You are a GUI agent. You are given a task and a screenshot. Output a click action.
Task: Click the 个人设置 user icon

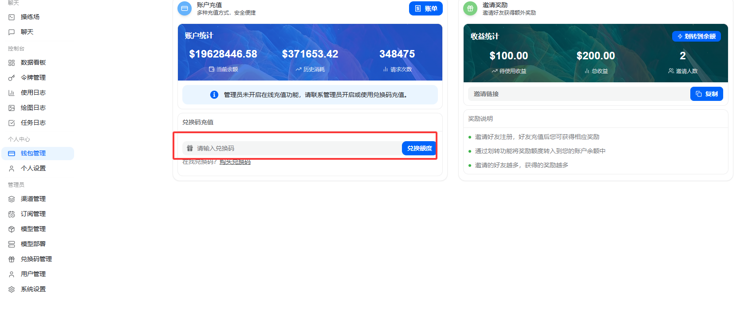(12, 169)
